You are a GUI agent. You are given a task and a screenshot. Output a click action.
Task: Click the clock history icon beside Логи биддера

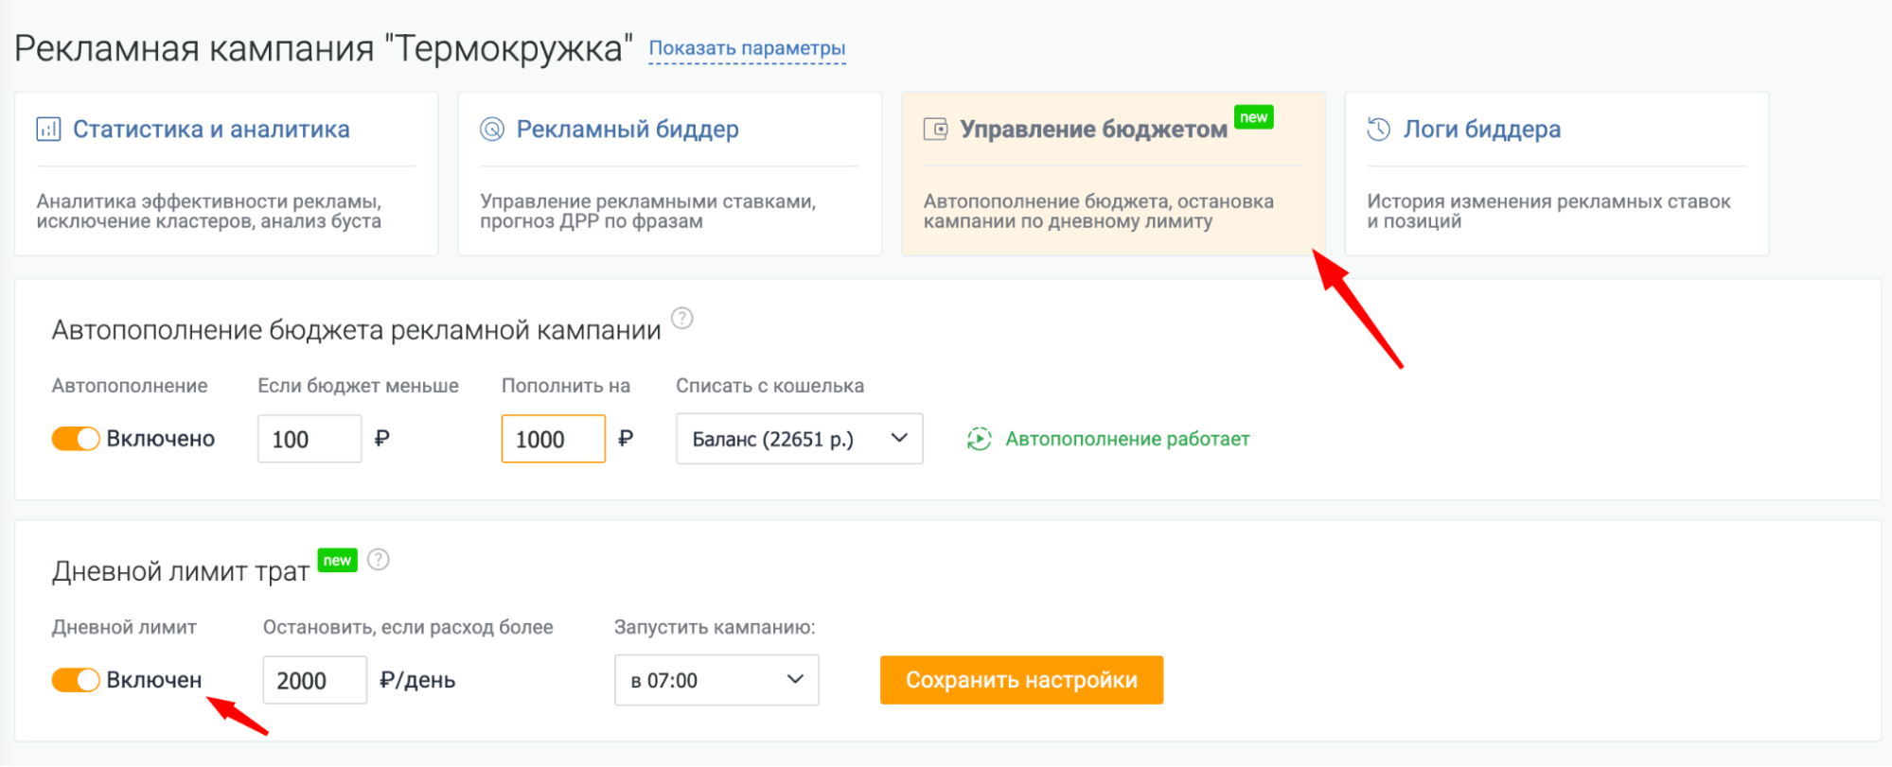1379,129
